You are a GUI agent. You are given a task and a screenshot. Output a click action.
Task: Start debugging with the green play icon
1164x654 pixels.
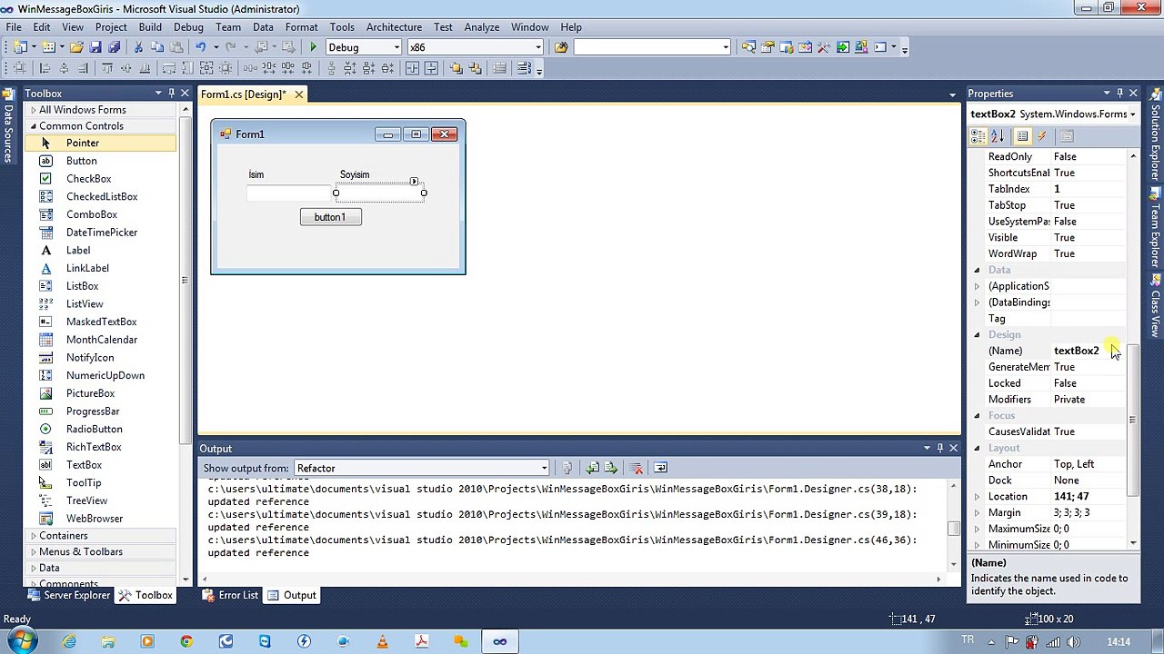point(313,47)
